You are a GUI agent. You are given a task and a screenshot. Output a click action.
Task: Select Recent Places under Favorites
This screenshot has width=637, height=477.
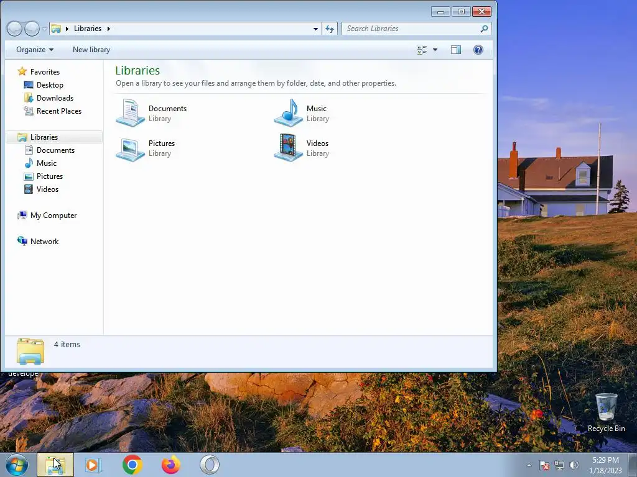(53, 111)
